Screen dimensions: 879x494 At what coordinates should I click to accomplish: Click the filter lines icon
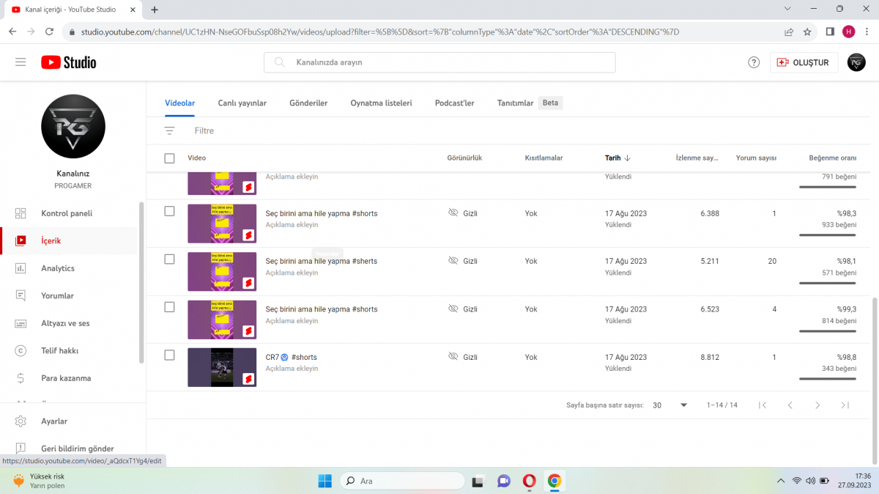[x=169, y=130]
